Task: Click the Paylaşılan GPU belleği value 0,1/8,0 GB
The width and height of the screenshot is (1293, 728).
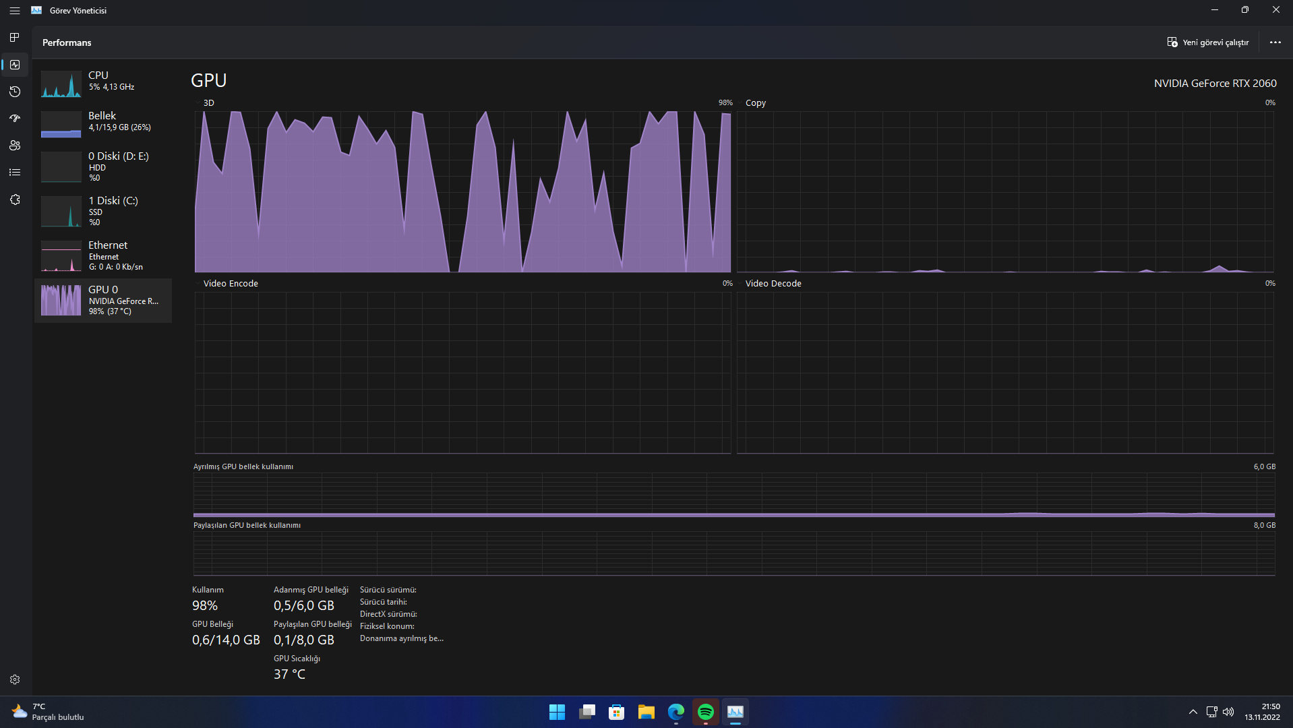Action: point(304,640)
